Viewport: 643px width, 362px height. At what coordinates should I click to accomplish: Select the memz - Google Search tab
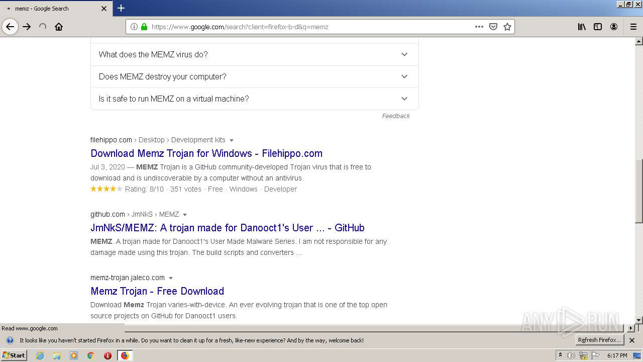click(x=55, y=9)
